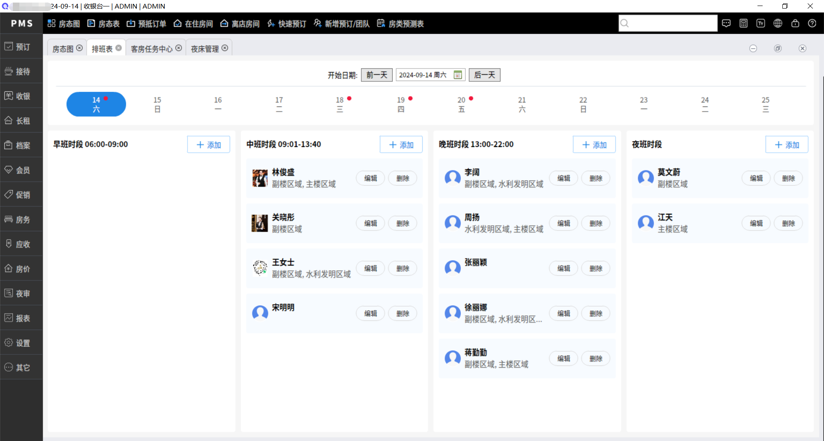Add staff to 早班时段 shift
The width and height of the screenshot is (824, 441).
coord(209,145)
